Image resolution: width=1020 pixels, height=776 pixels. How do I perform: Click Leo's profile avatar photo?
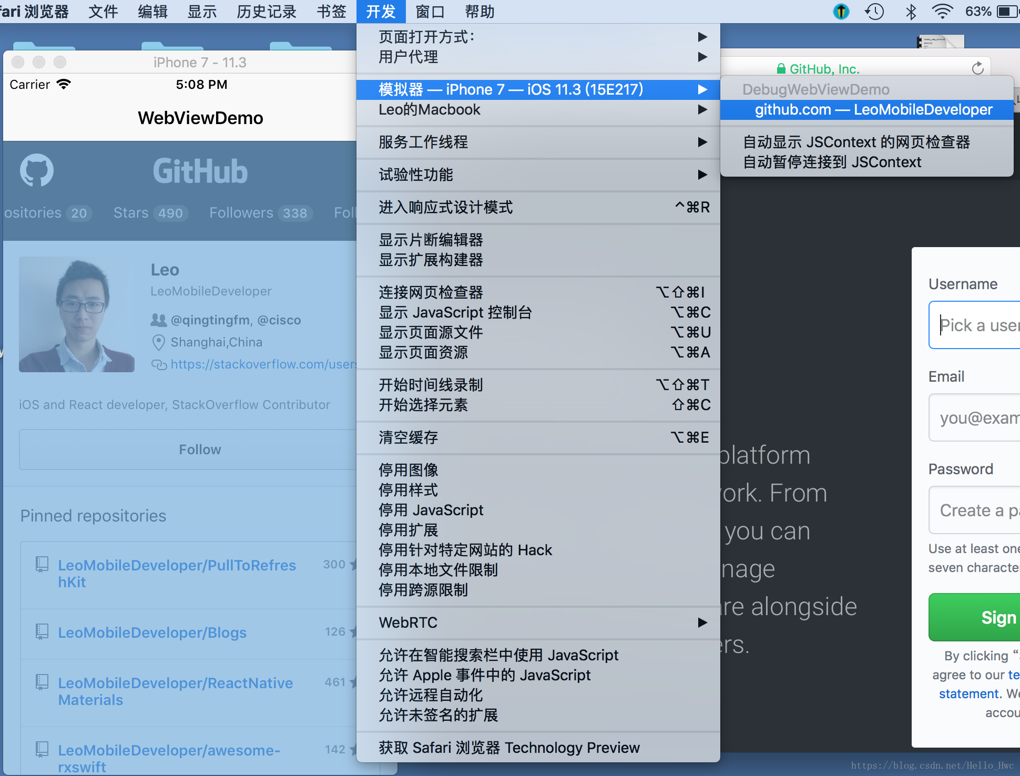click(x=77, y=314)
